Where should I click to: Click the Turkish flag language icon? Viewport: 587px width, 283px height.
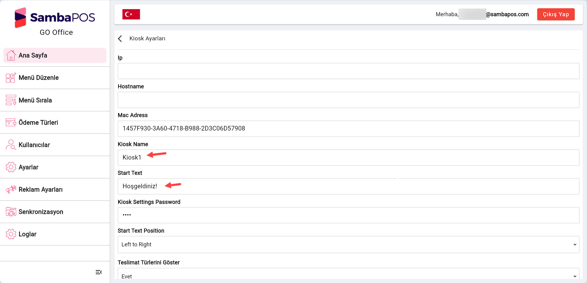(131, 14)
